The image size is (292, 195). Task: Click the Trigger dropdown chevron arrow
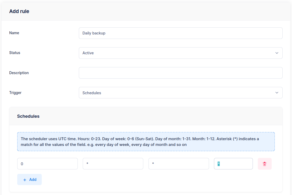pos(277,93)
